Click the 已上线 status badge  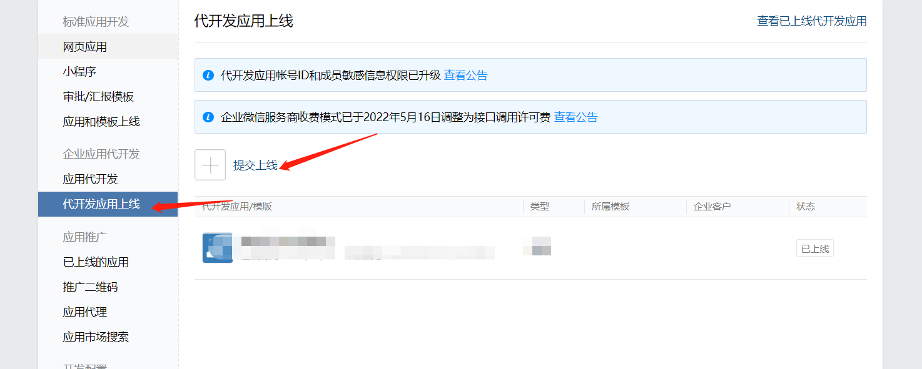(815, 248)
